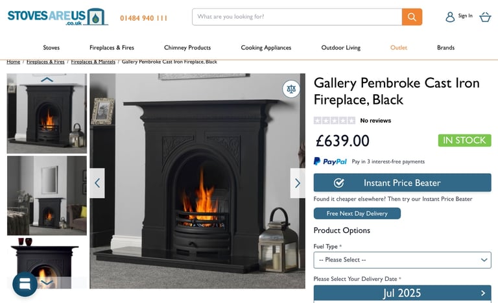Screen dimensions: 498x303
Task: Focus the product search input field
Action: tap(297, 17)
